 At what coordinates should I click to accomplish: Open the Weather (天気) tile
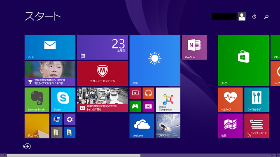(x=155, y=60)
